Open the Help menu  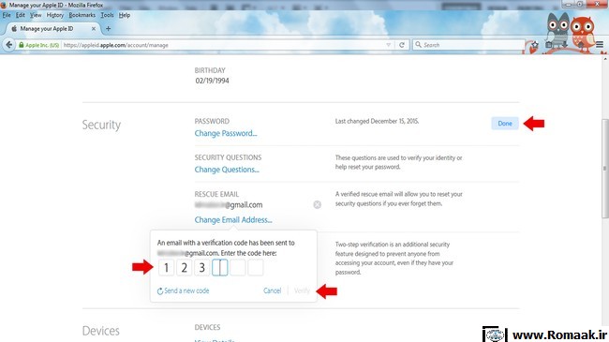tap(125, 15)
